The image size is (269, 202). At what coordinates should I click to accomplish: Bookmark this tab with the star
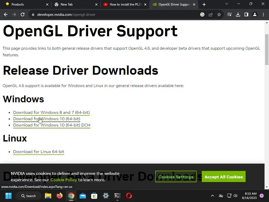coord(219,15)
